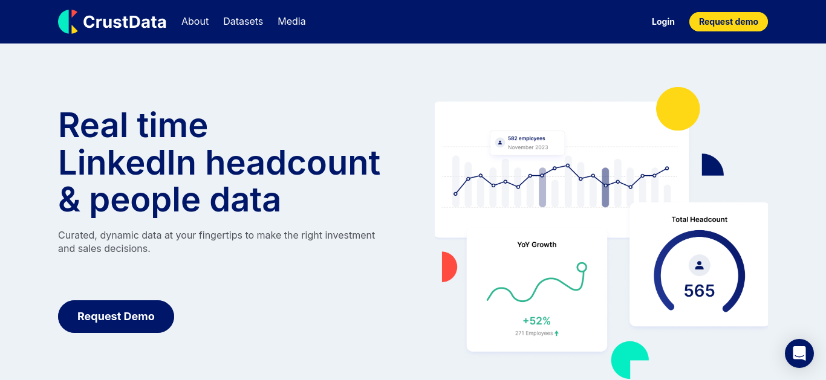This screenshot has height=380, width=826.
Task: Click the circle endpoint of the YoY curve
Action: 582,267
